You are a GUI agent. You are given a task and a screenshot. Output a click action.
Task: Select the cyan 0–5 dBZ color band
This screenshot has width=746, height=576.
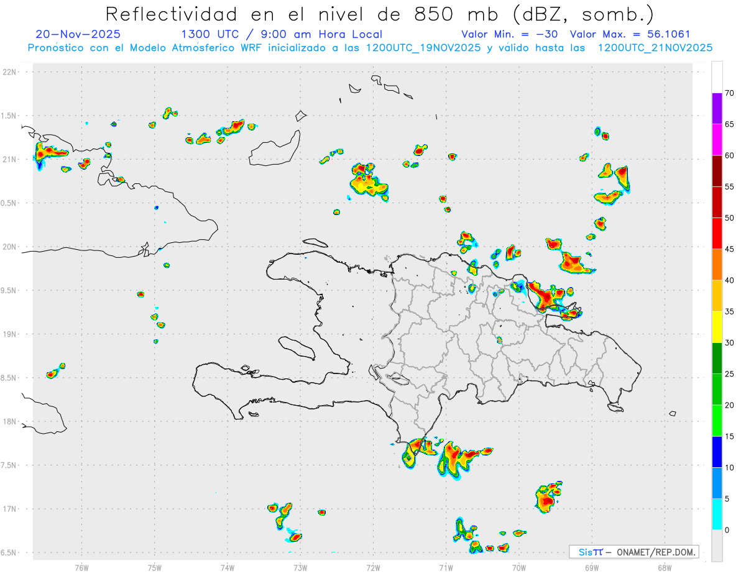coord(717,514)
